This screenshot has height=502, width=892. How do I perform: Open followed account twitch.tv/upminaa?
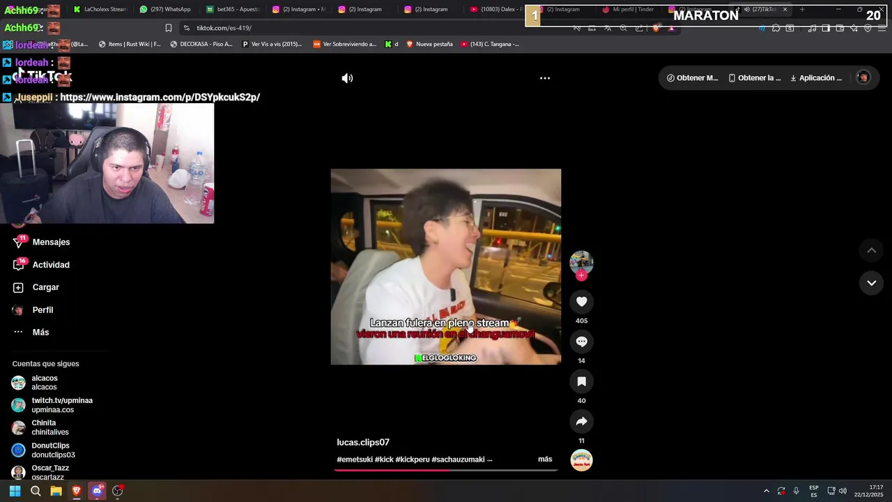tap(61, 405)
